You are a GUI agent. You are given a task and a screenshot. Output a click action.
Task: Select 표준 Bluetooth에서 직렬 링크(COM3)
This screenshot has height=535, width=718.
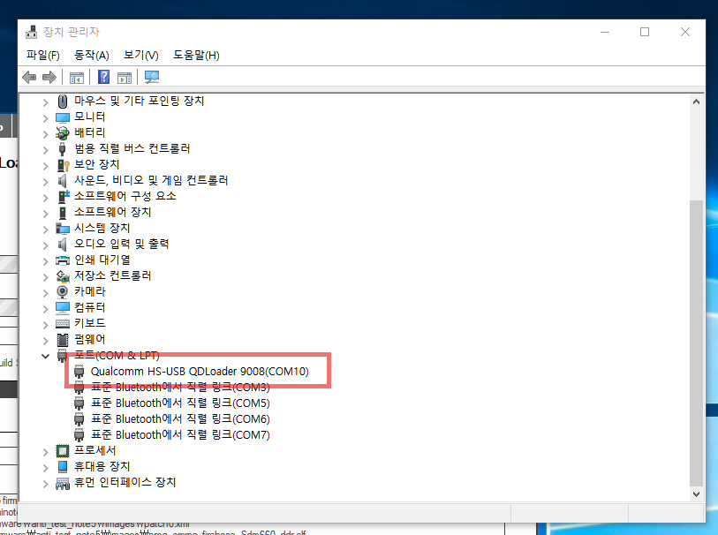[x=180, y=388]
